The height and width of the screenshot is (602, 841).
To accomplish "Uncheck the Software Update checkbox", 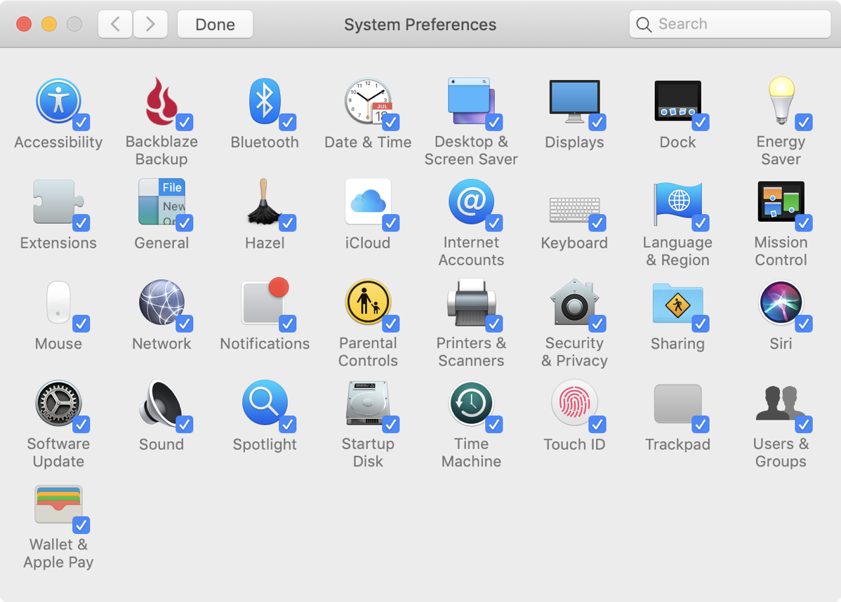I will click(81, 424).
